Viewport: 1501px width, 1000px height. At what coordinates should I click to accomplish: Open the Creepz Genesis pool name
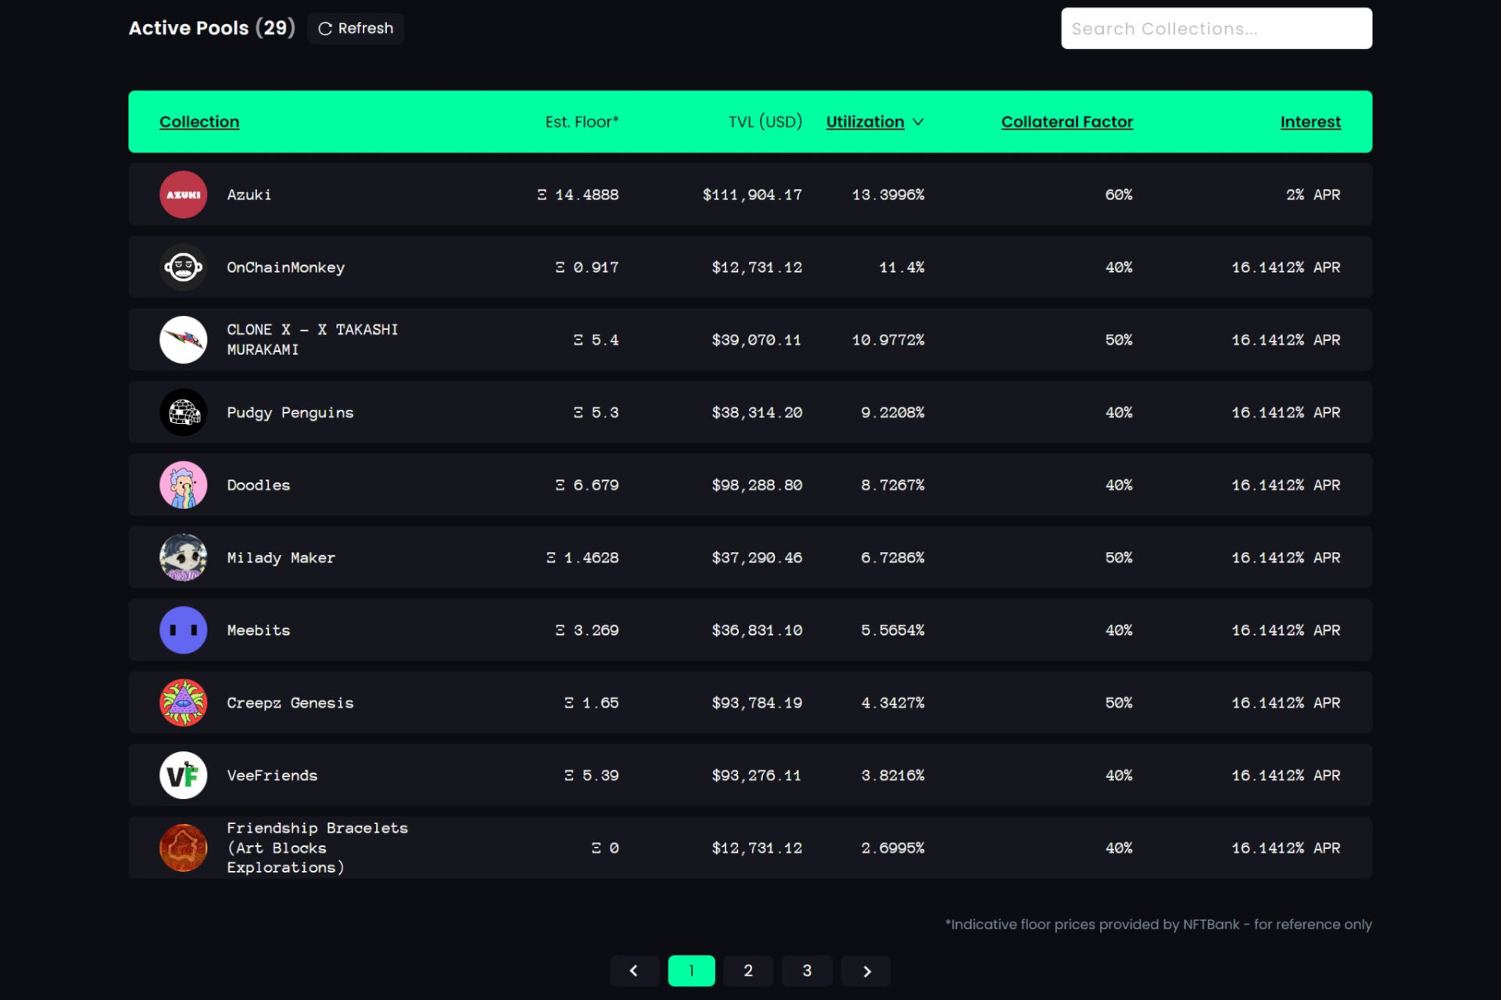pyautogui.click(x=290, y=703)
